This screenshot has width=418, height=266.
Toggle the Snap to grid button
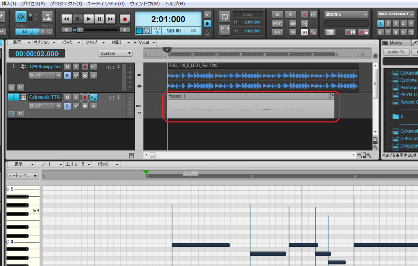(x=20, y=17)
